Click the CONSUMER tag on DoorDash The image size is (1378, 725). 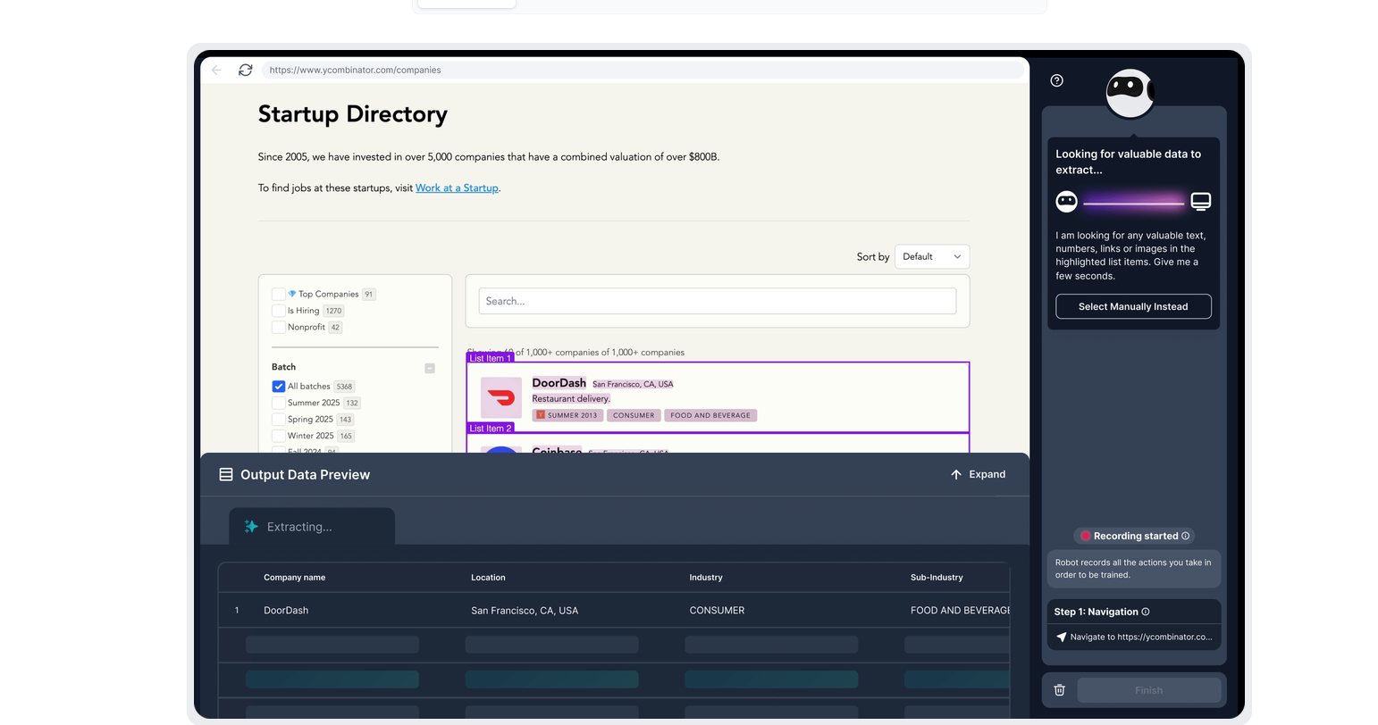[x=634, y=415]
